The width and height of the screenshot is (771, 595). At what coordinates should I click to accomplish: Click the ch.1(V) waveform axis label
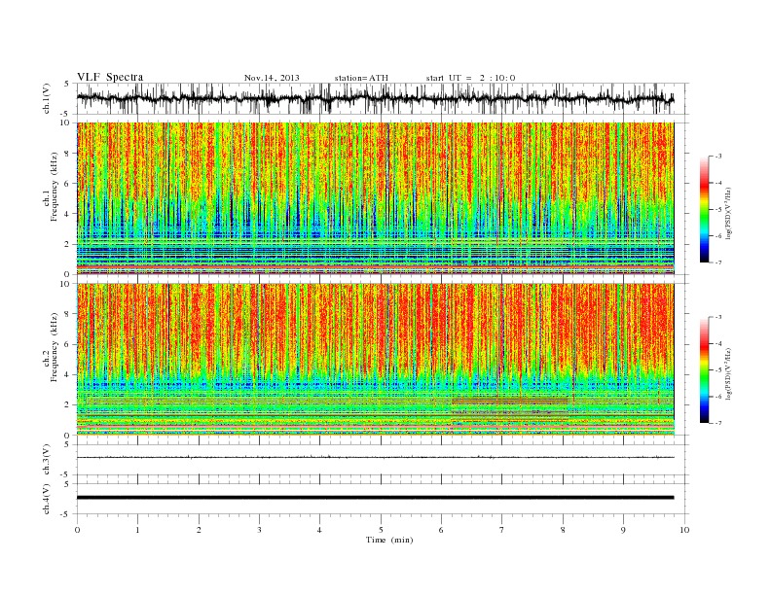tap(47, 99)
